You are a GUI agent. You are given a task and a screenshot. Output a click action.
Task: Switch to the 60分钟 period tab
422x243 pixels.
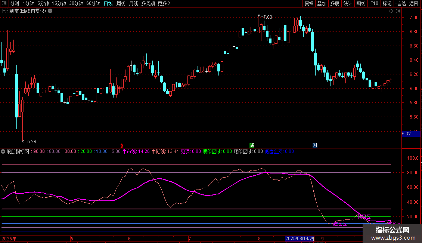pos(93,3)
